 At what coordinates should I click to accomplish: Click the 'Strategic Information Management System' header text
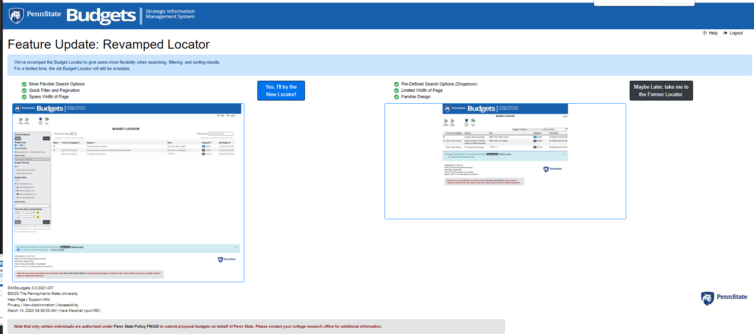point(170,14)
